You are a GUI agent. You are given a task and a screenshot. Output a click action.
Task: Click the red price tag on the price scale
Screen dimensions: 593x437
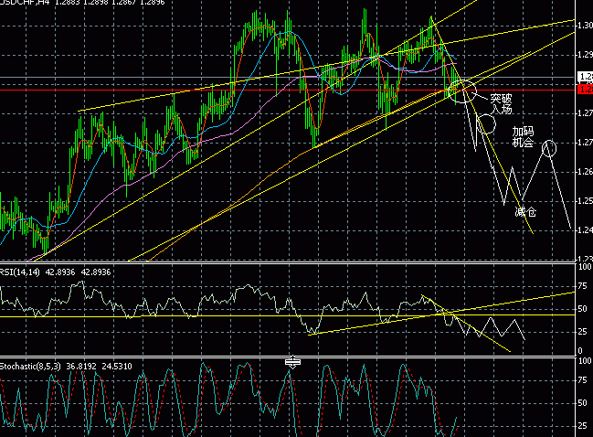[x=586, y=90]
